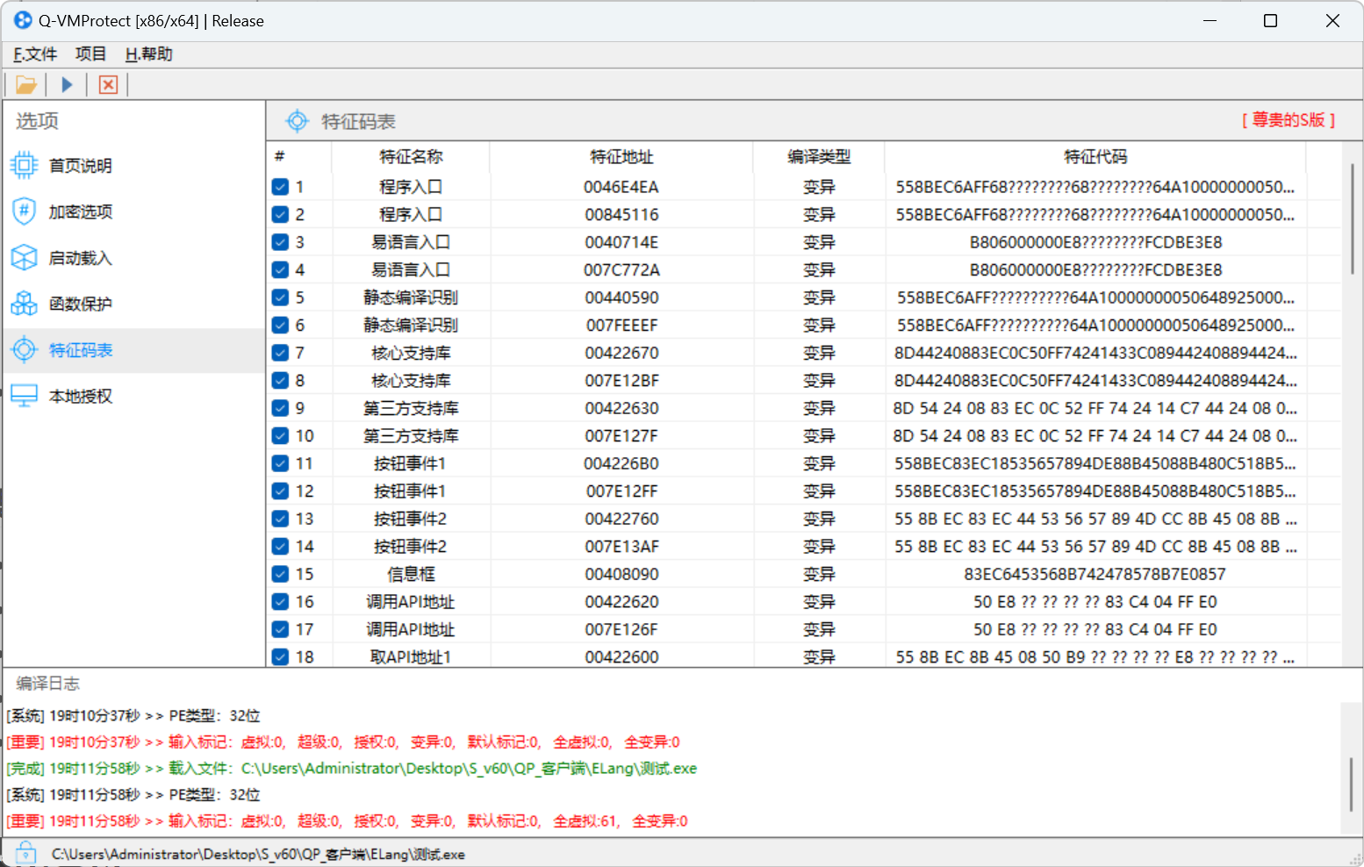Open the 项目 menu
Screen dimensions: 1364x867
point(90,54)
